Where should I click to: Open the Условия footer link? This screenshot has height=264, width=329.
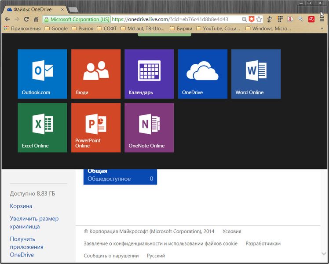click(x=232, y=231)
